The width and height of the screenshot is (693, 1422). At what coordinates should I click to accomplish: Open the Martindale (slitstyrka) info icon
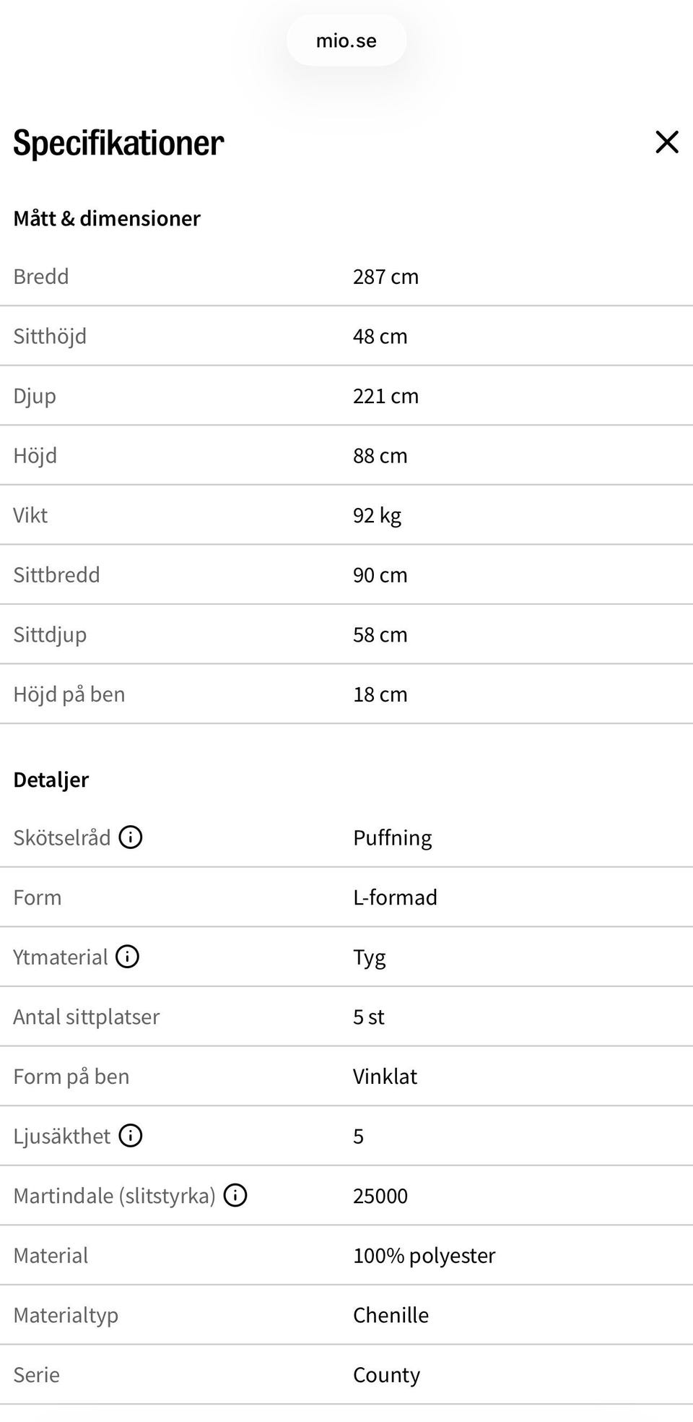(x=235, y=1196)
